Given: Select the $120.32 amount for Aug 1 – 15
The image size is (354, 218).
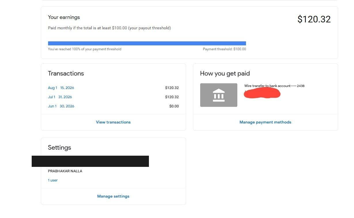Looking at the screenshot, I should coord(172,88).
